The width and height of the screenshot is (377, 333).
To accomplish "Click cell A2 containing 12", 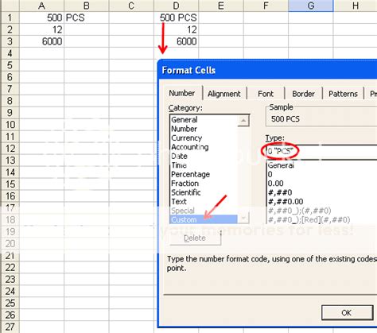I will 41,29.
